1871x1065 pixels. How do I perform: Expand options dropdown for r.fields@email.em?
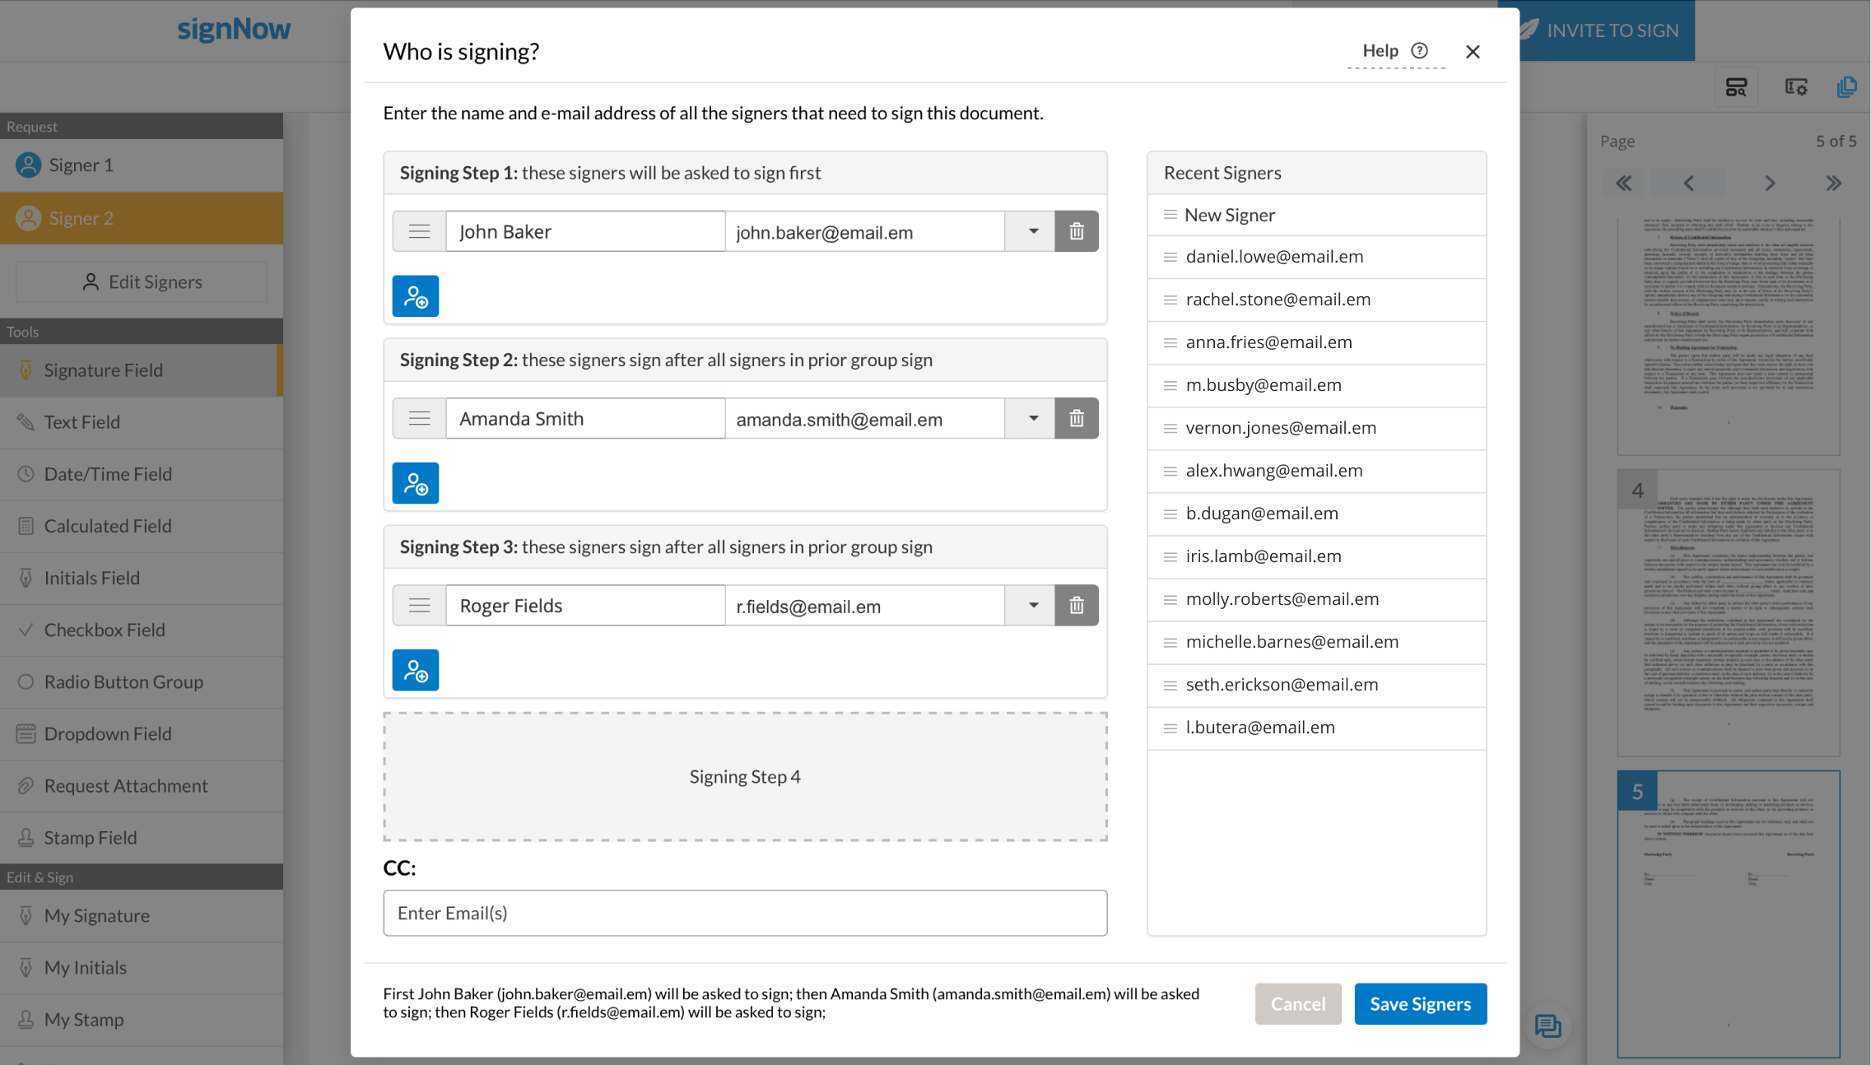(x=1033, y=606)
